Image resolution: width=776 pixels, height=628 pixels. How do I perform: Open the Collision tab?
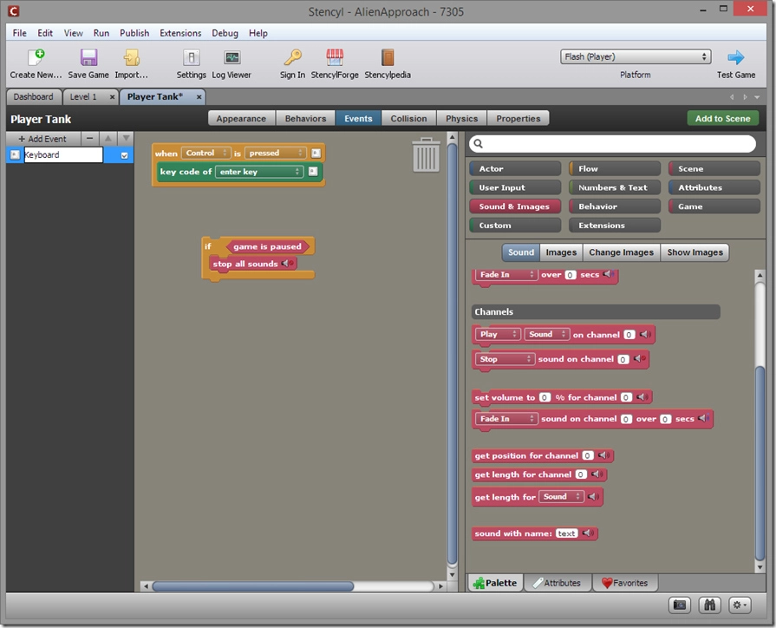coord(408,118)
